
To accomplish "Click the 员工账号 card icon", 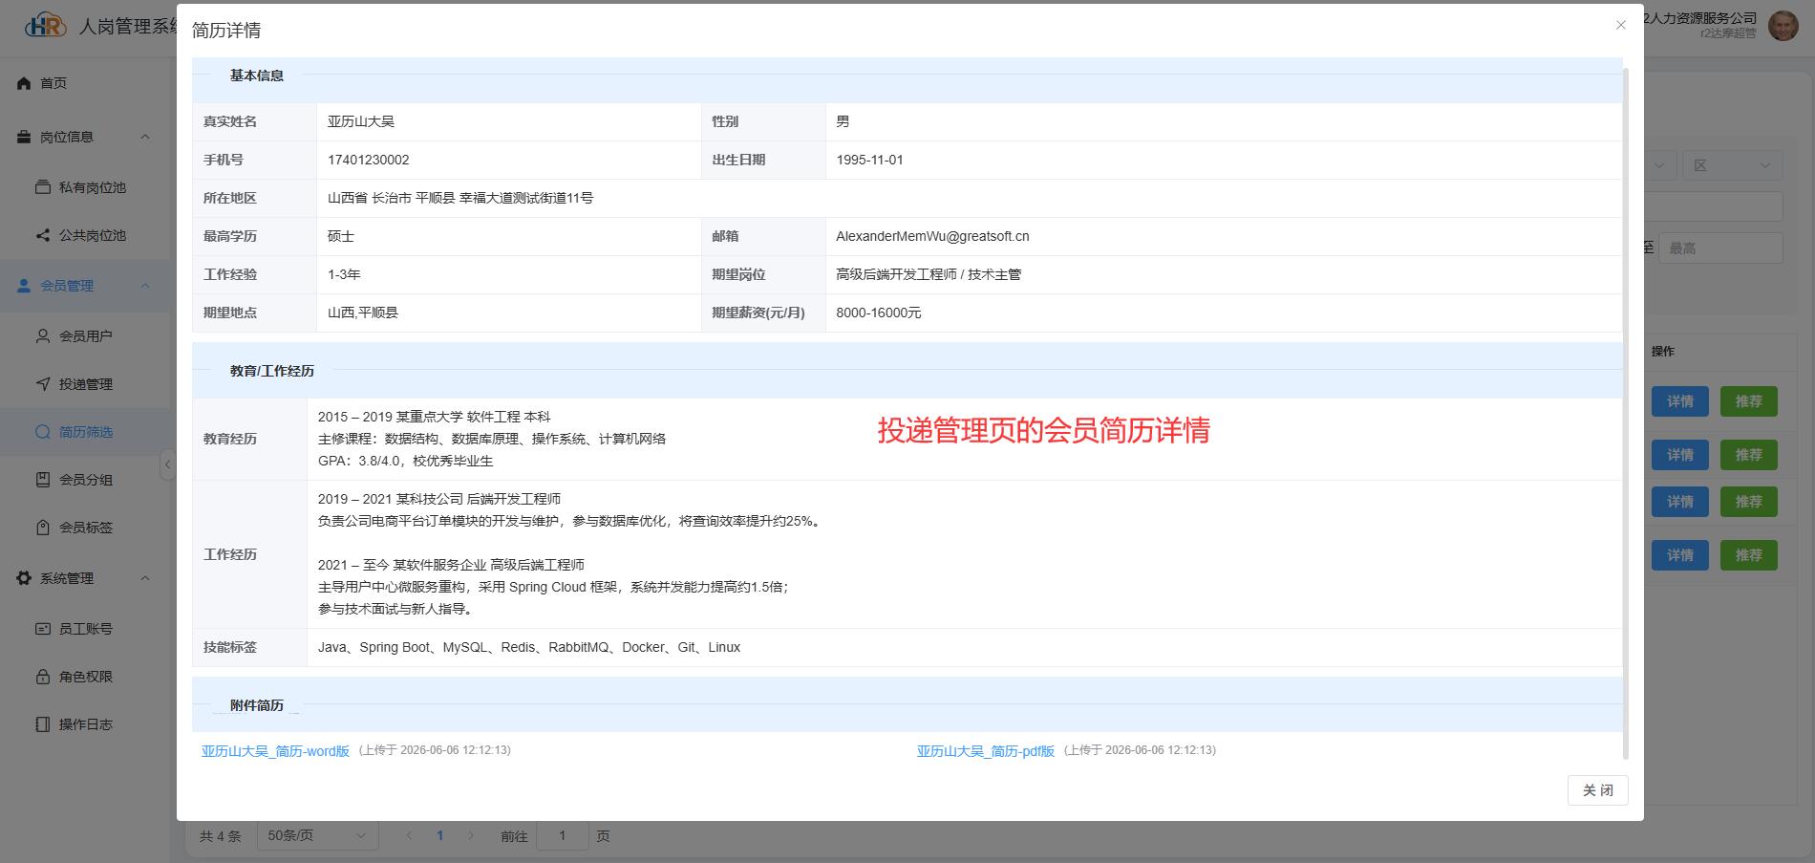I will [x=43, y=629].
